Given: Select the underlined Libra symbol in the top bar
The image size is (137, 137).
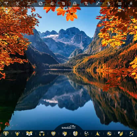Looking at the screenshot, I should click(75, 3).
